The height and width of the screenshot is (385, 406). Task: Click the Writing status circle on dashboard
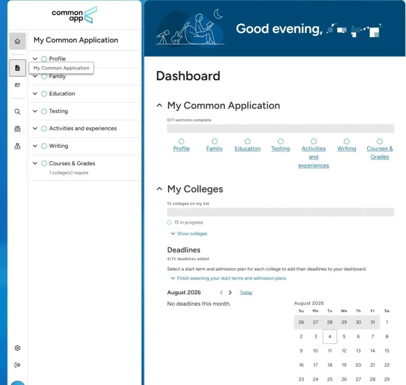[x=347, y=141]
